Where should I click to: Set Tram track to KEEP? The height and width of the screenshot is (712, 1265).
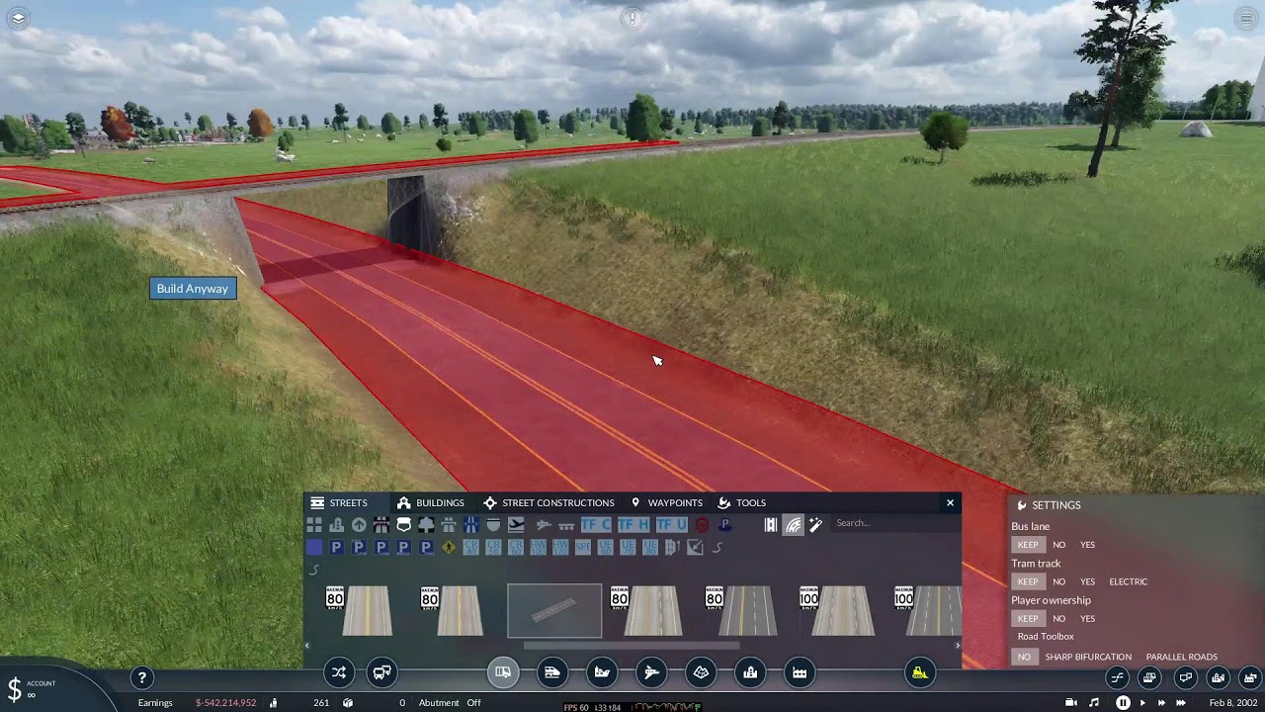[1028, 581]
